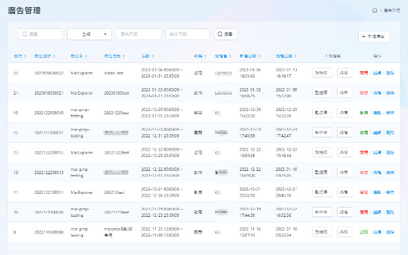This screenshot has height=255, width=408.
Task: Delete advertisement row 13
Action: [x=390, y=173]
